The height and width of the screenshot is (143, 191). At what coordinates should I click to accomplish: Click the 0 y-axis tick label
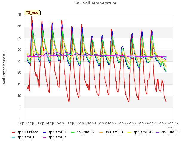(x=20, y=119)
